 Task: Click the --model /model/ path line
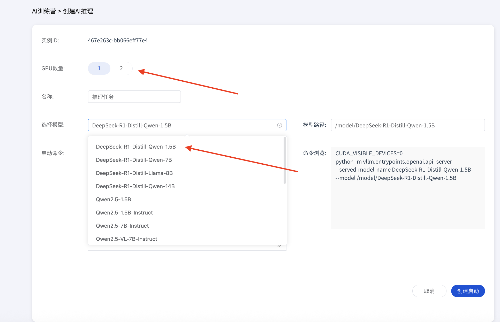click(x=396, y=178)
